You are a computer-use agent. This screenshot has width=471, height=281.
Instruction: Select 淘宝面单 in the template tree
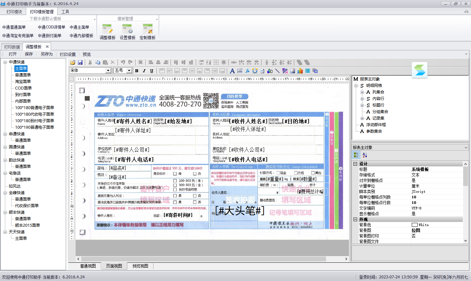[x=23, y=82]
